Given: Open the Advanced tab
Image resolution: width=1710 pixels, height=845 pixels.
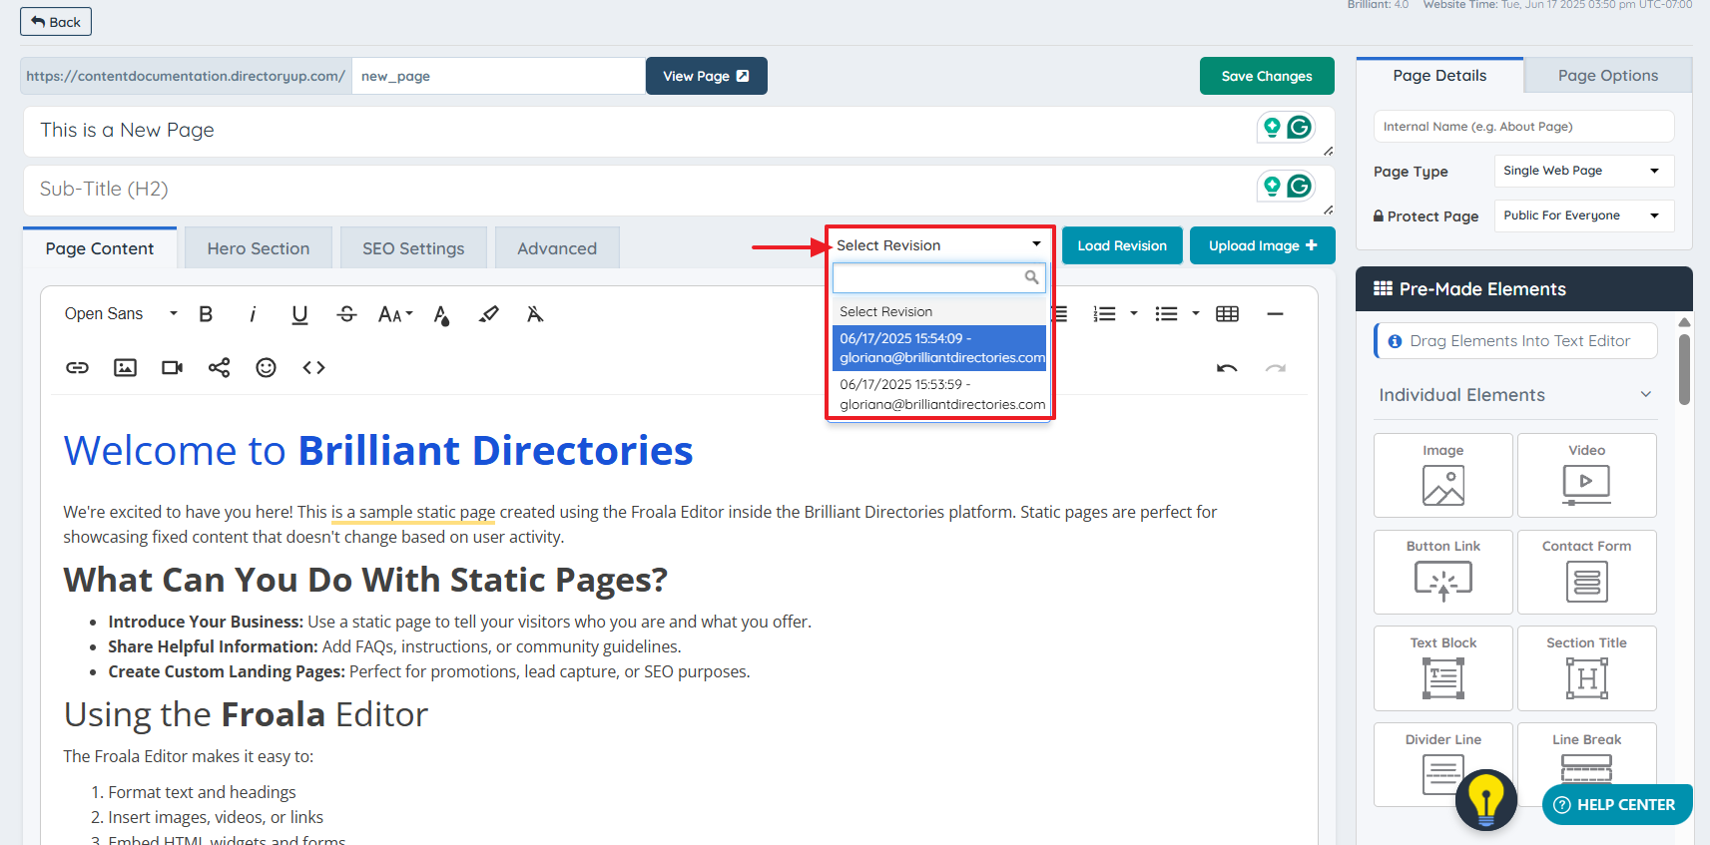Looking at the screenshot, I should click(557, 248).
